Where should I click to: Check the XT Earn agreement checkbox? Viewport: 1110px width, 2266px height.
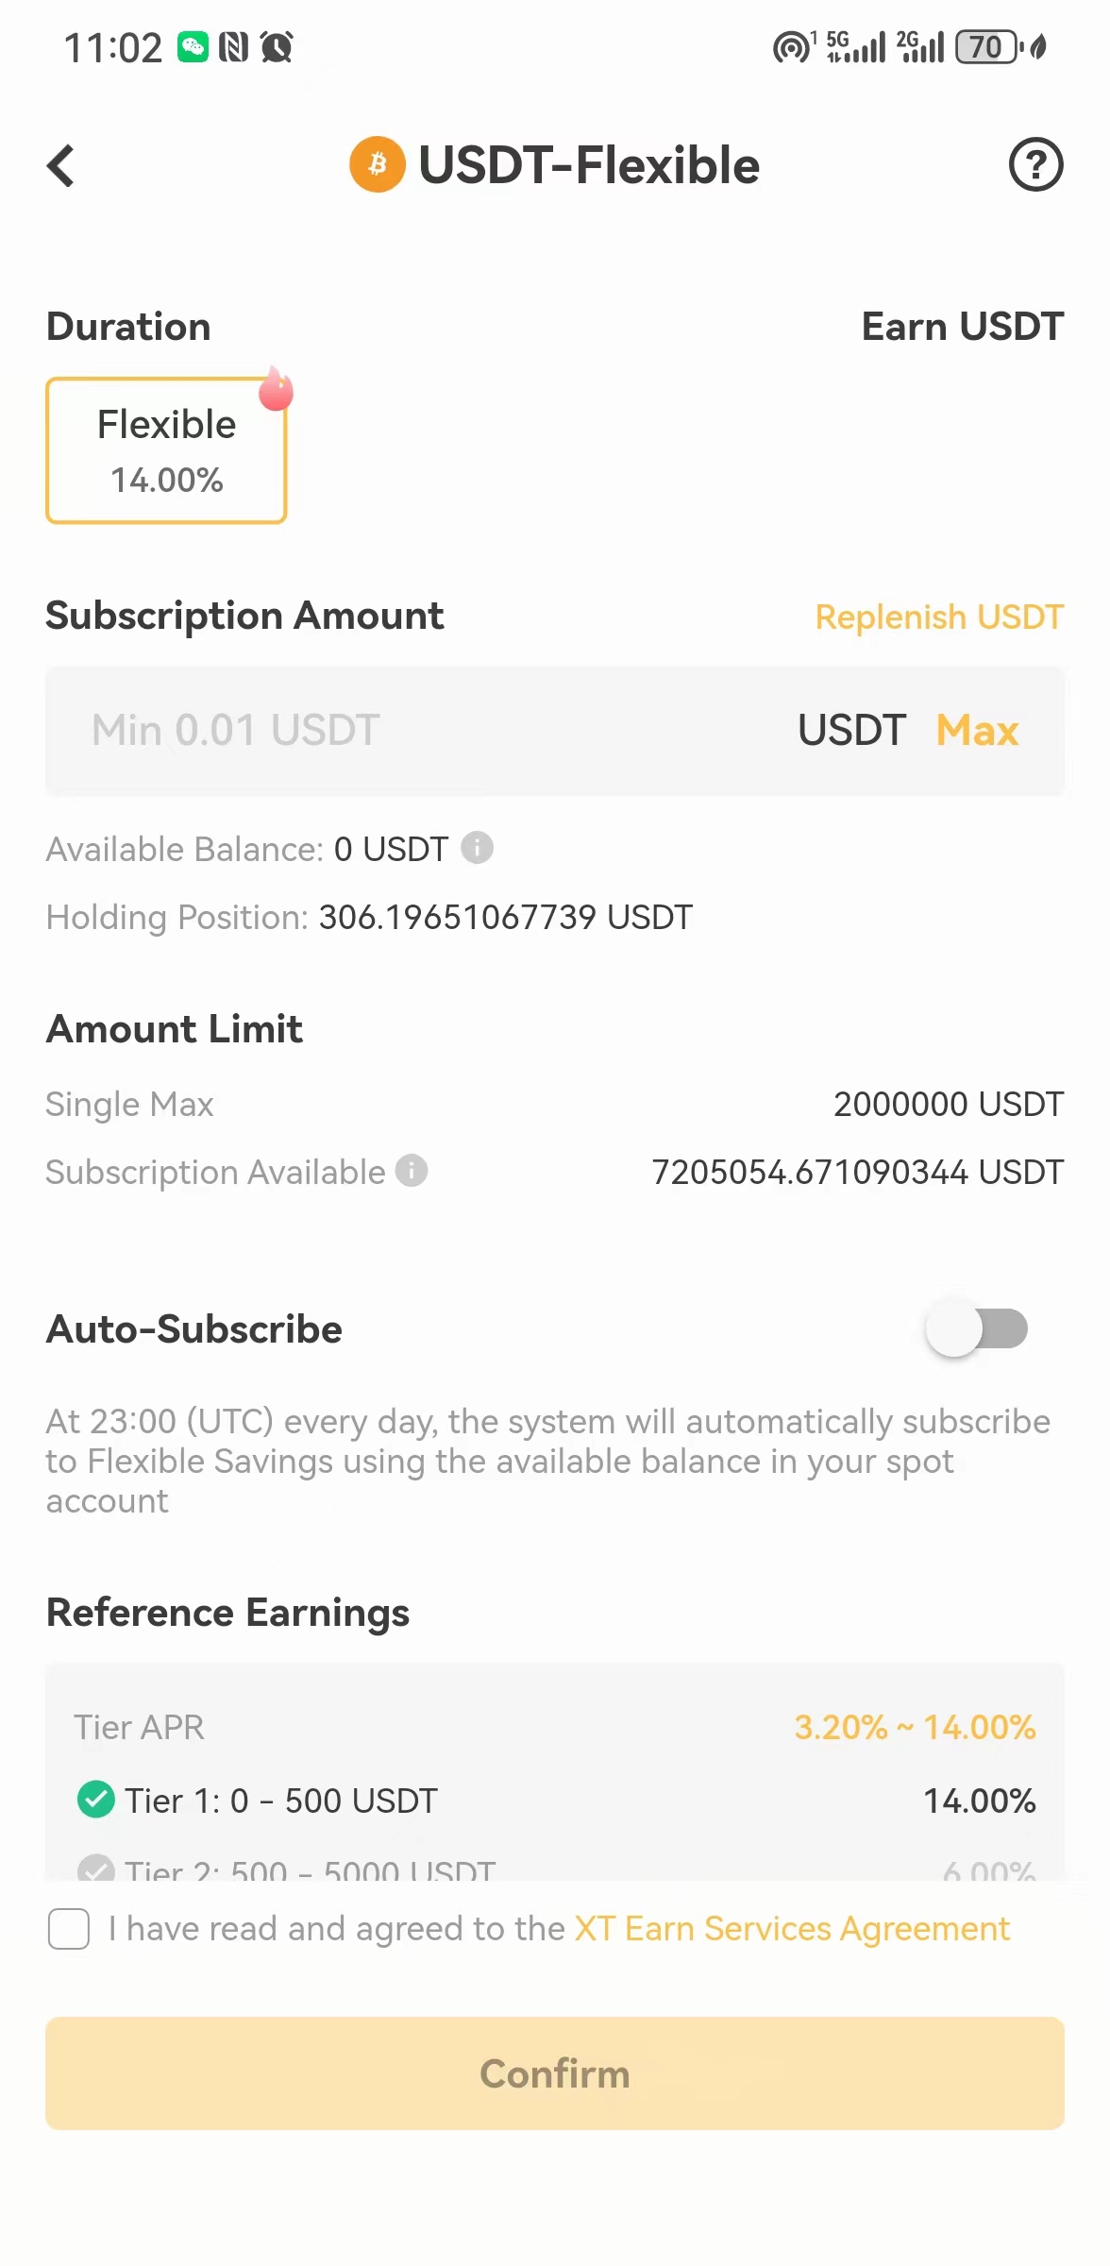[x=69, y=1929]
